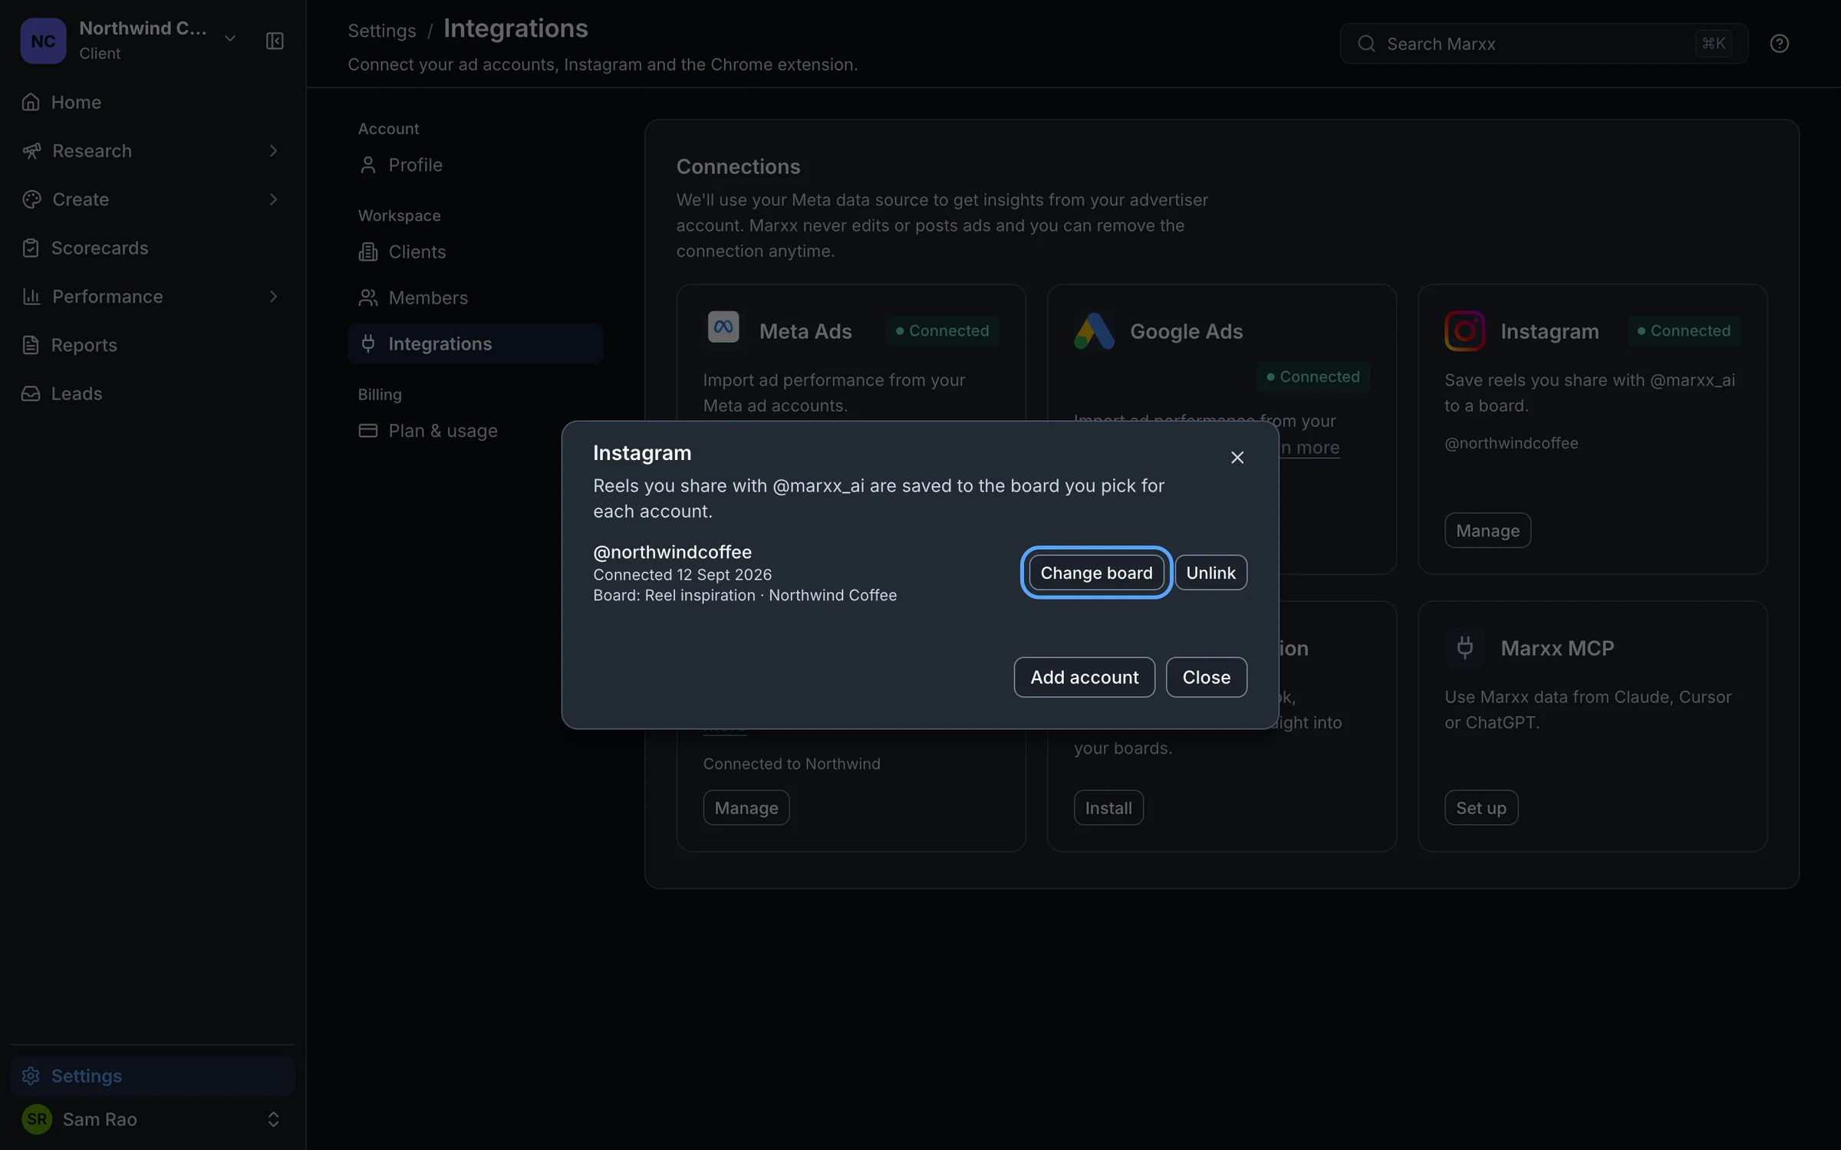Click the NC workspace avatar
Image resolution: width=1841 pixels, height=1150 pixels.
coord(43,41)
